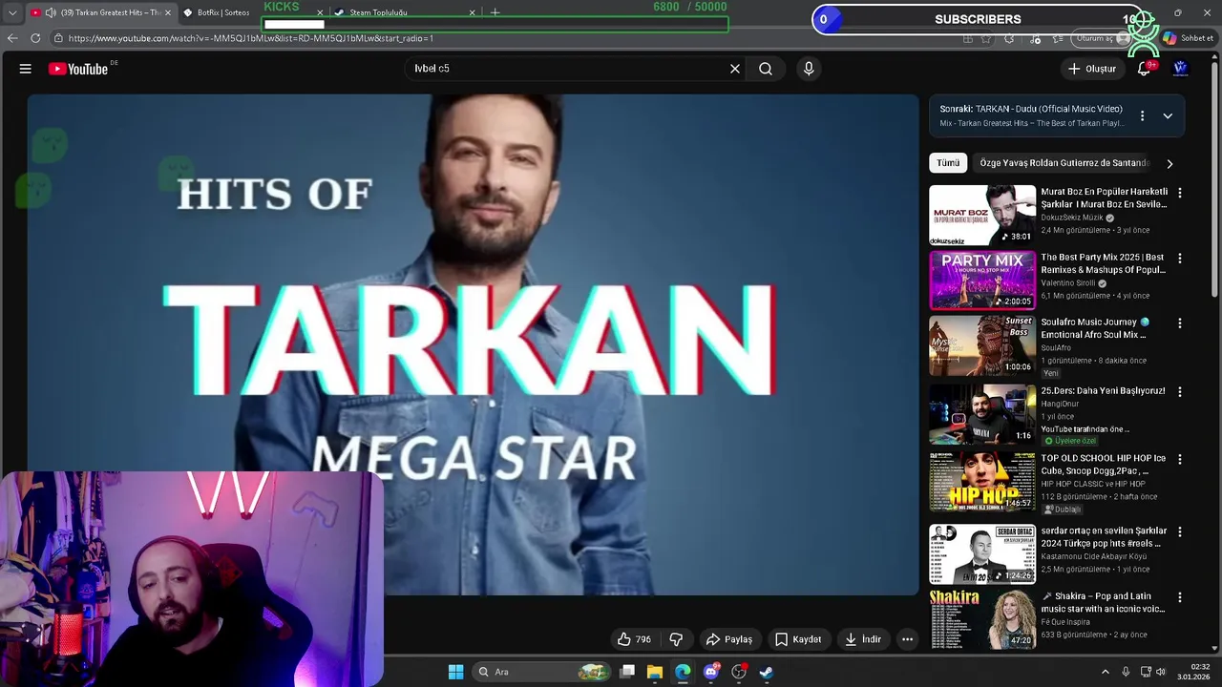This screenshot has width=1222, height=687.
Task: Reload the current page
Action: [35, 38]
